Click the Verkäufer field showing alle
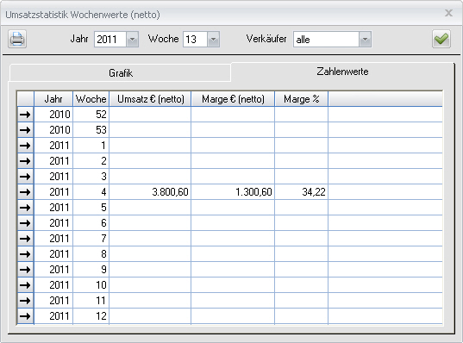 (x=326, y=40)
